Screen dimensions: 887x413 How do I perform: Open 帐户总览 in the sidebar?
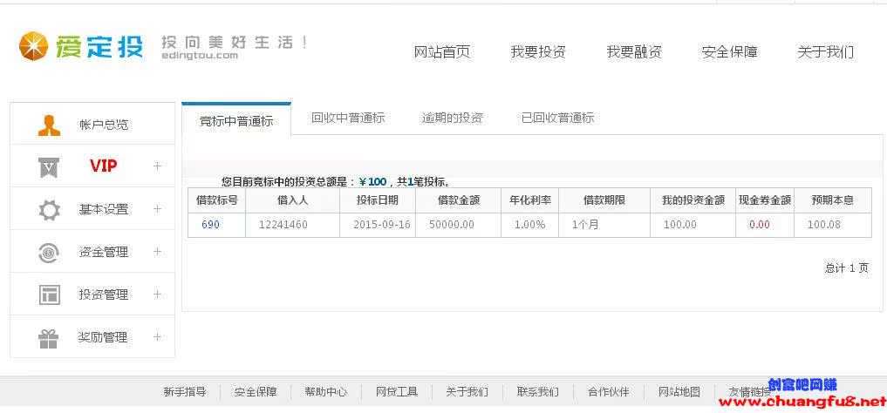[x=104, y=125]
